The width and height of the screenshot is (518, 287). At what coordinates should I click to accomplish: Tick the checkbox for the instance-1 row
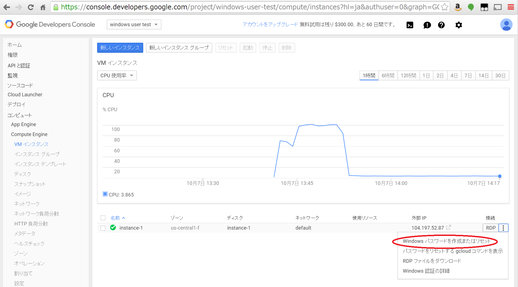pyautogui.click(x=103, y=228)
